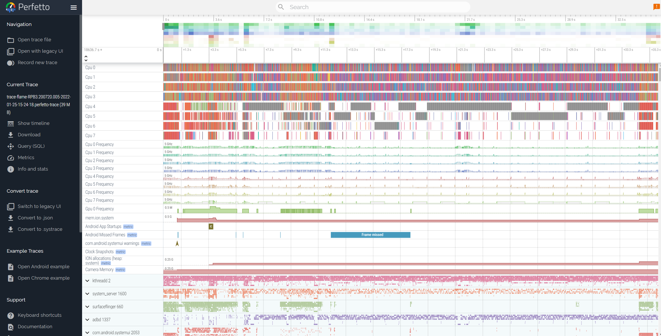Click the Perfetto logo icon
661x336 pixels.
pos(11,7)
